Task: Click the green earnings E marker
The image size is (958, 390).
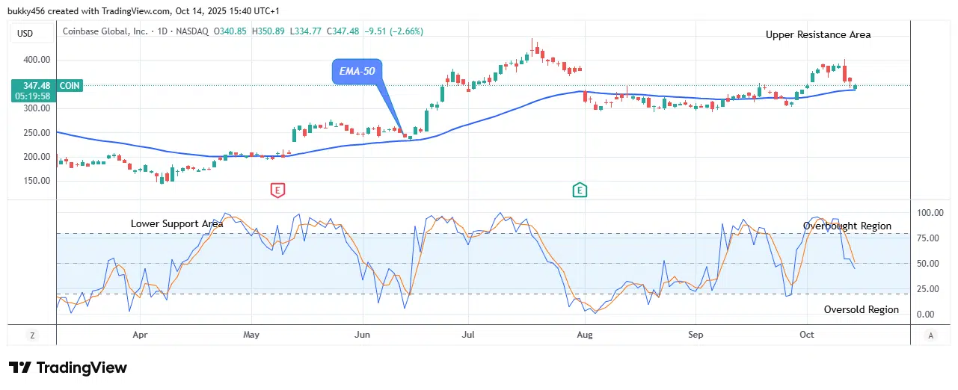Action: point(580,190)
